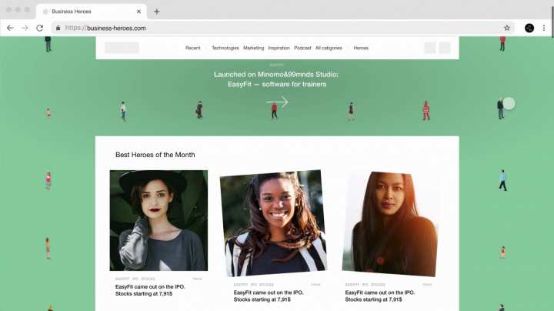Select the Business Heroes tab

click(91, 12)
